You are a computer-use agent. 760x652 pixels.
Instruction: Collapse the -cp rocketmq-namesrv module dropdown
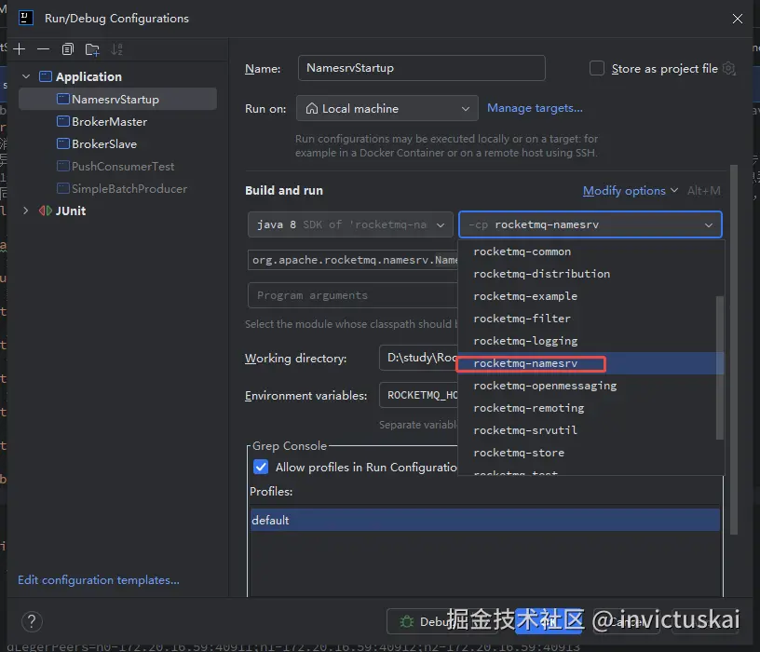point(590,224)
